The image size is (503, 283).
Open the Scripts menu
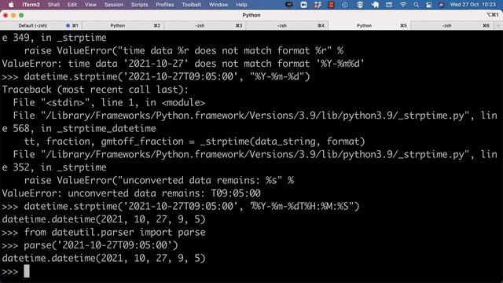coord(139,5)
